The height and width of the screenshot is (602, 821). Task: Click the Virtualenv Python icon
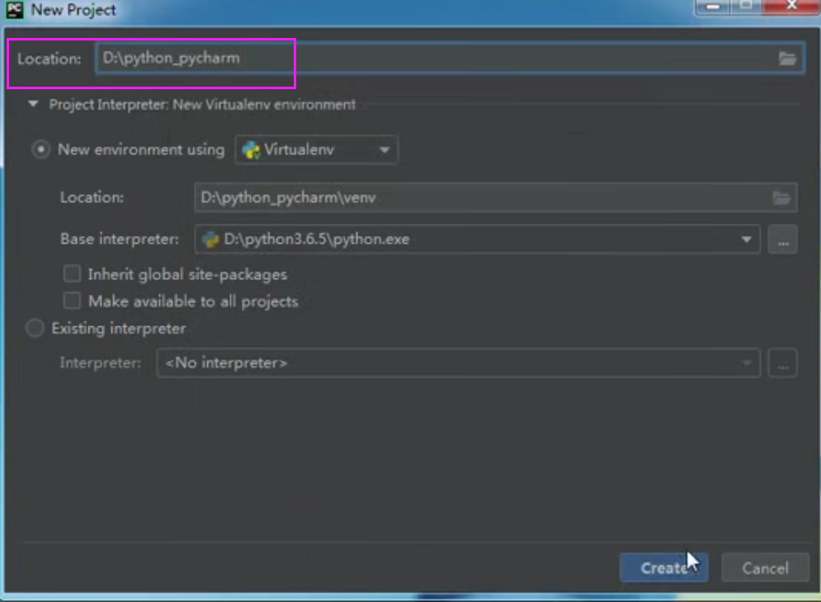[251, 149]
